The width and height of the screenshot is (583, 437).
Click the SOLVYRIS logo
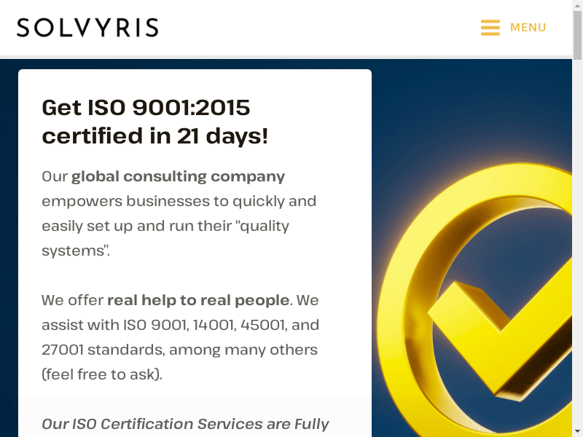click(87, 28)
